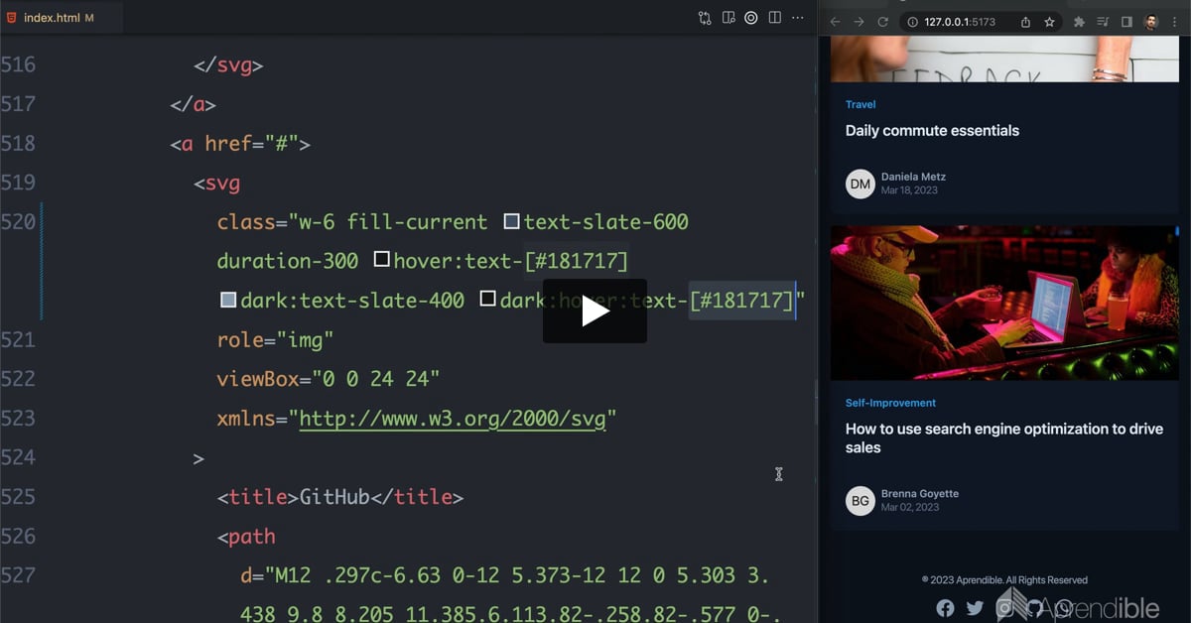Open the browser profile avatar
This screenshot has width=1191, height=623.
click(1151, 22)
